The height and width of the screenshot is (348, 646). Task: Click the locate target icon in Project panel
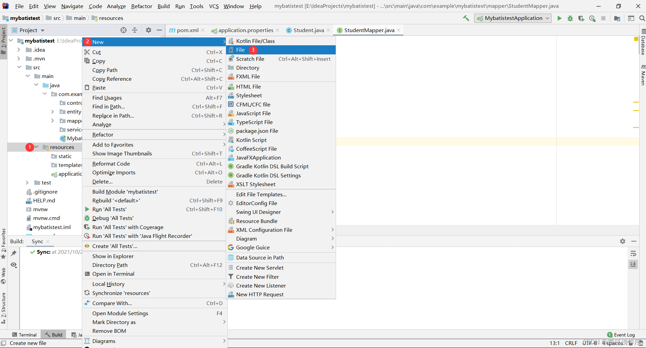124,30
